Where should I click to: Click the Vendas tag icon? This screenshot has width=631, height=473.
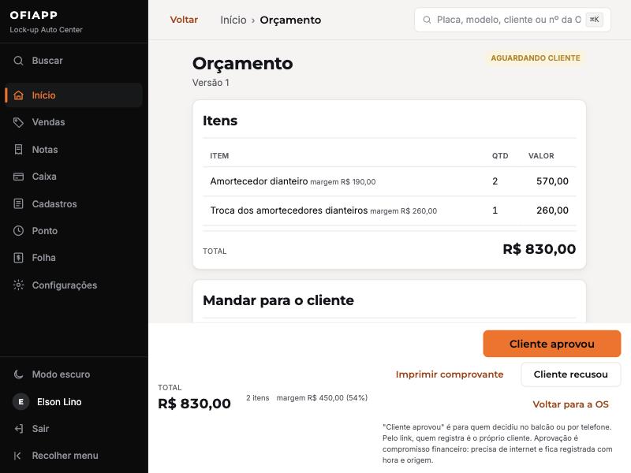coord(18,122)
